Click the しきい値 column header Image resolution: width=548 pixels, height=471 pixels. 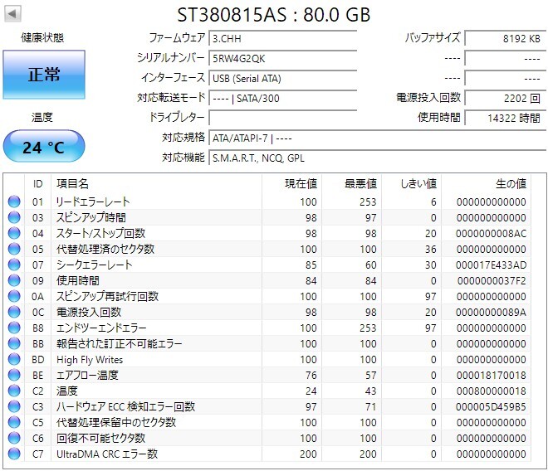click(x=411, y=183)
